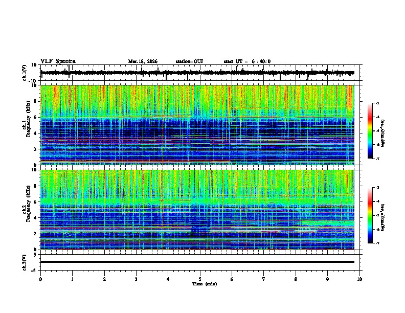Image resolution: width=405 pixels, height=313 pixels.
Task: Click the 'start UT = 6:40:0' label
Action: pyautogui.click(x=247, y=61)
